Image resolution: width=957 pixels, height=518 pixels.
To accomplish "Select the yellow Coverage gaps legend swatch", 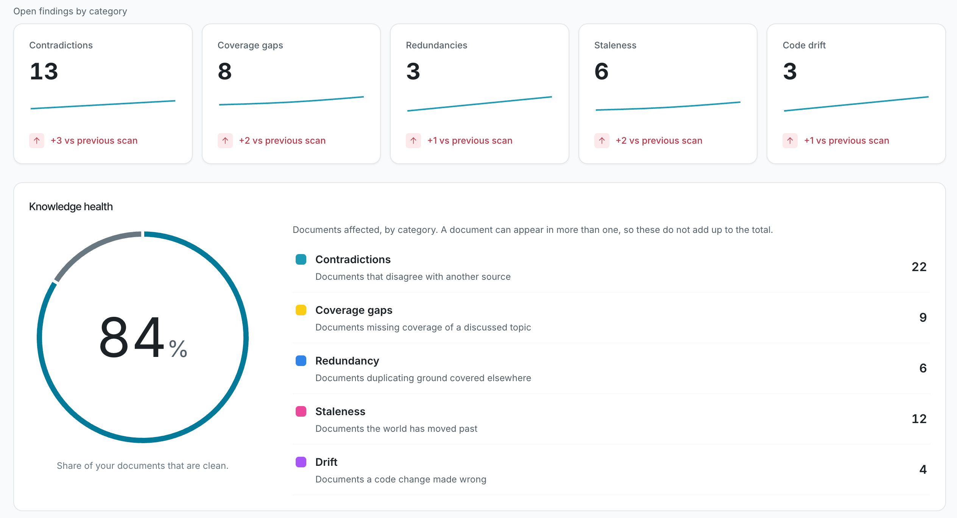I will pyautogui.click(x=301, y=310).
